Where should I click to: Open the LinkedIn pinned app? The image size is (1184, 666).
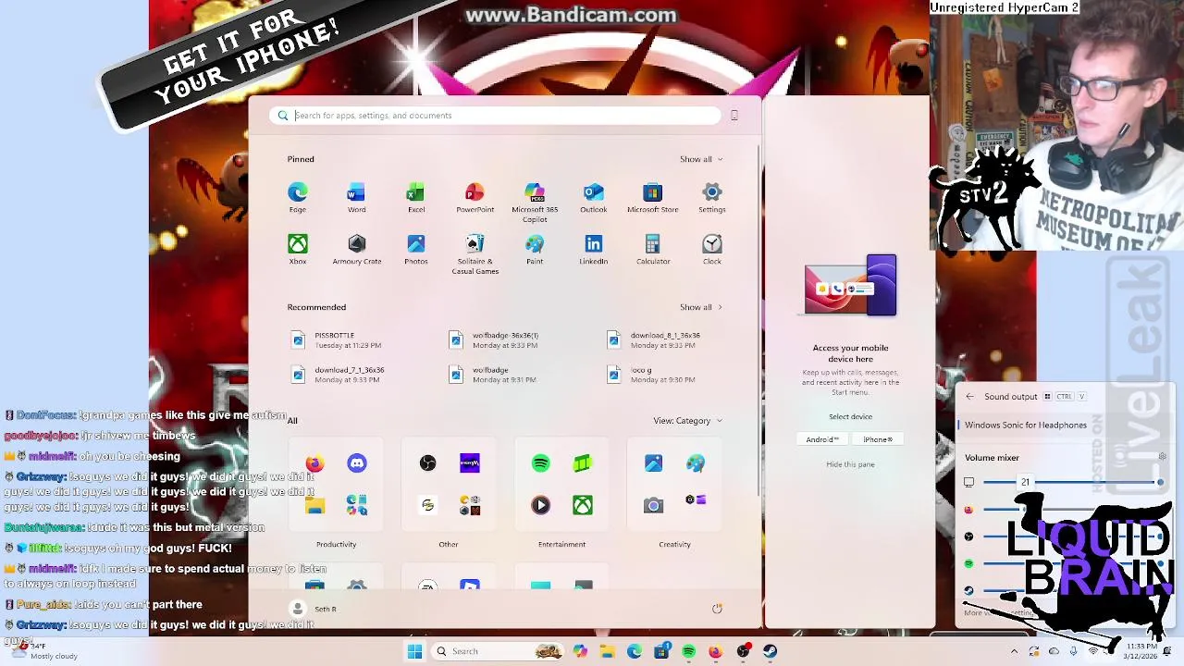click(x=593, y=249)
